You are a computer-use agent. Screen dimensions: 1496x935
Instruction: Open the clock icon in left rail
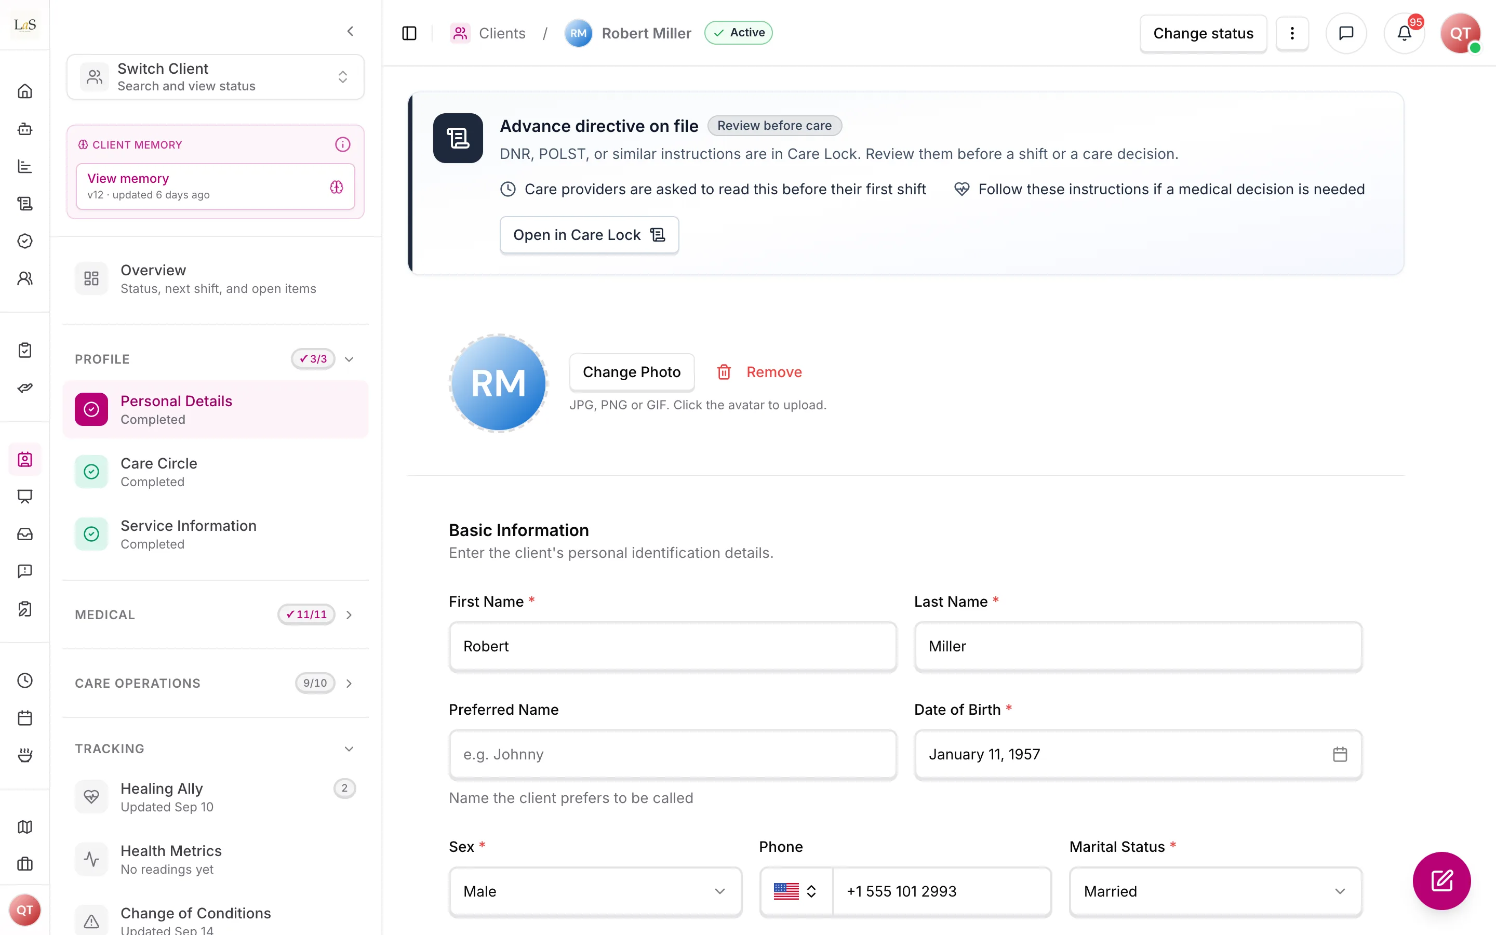(x=25, y=680)
